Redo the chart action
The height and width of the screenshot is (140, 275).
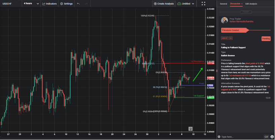(86, 4)
